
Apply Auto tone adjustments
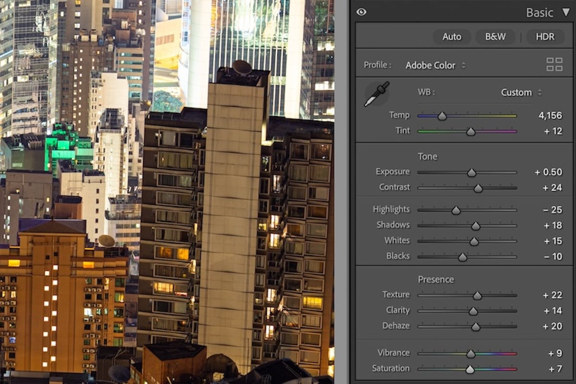point(452,36)
